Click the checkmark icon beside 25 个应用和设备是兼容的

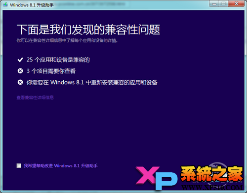20,60
